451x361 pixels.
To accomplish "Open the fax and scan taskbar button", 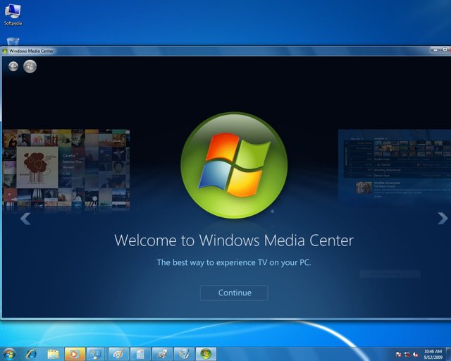I will coord(162,354).
